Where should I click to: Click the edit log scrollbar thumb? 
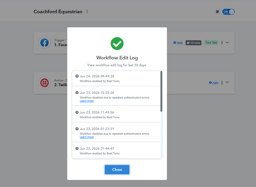161,91
